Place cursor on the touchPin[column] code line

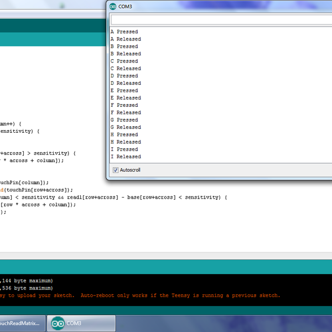[x=24, y=182]
